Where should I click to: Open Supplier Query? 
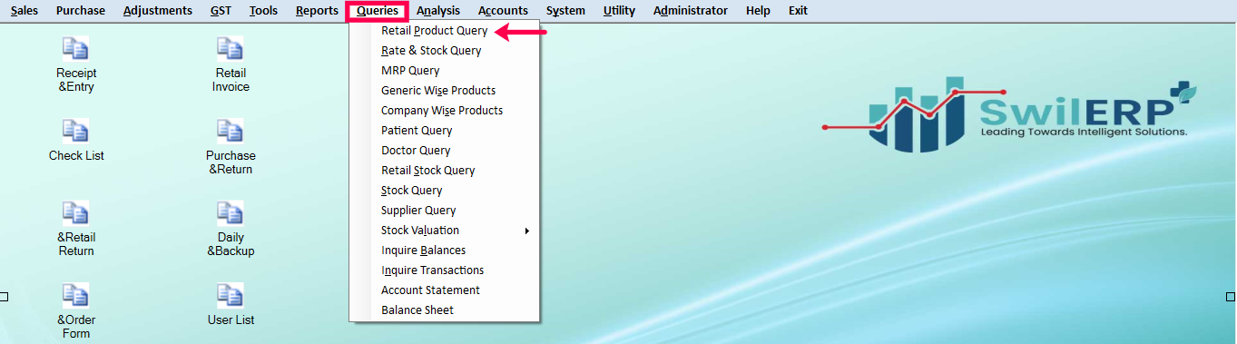(x=445, y=211)
